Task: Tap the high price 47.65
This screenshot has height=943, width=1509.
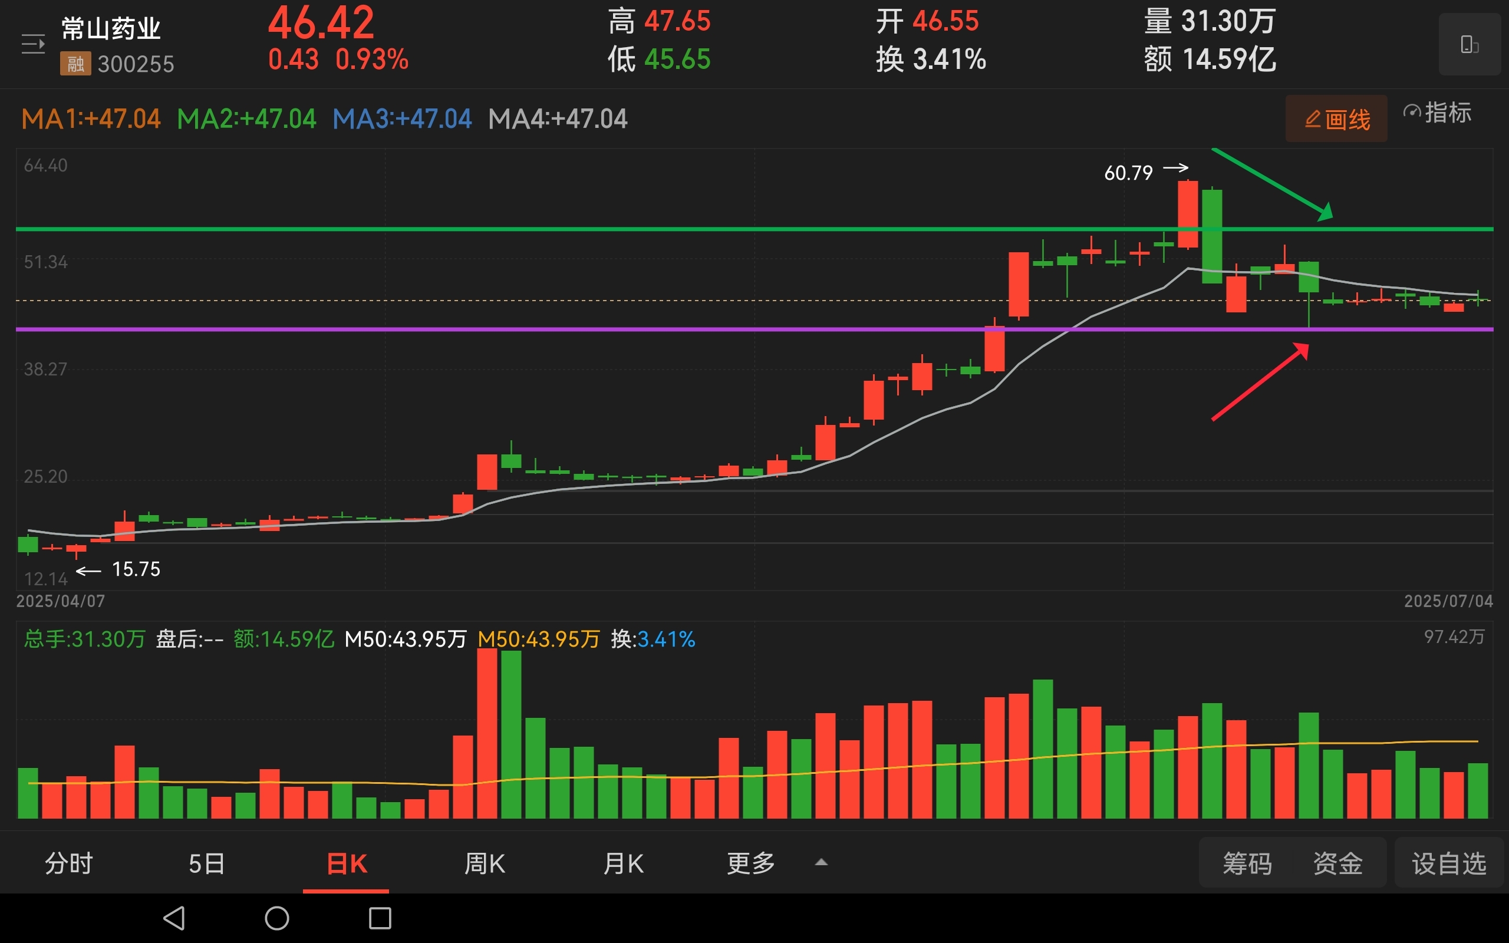Action: point(677,21)
